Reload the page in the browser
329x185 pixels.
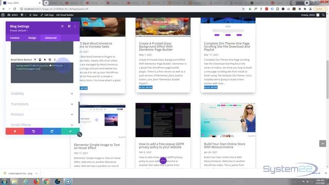pos(15,9)
